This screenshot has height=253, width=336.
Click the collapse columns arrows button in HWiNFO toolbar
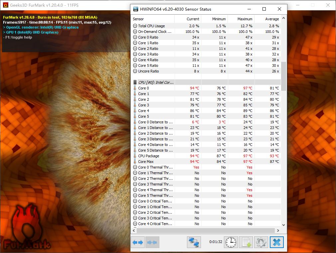(x=152, y=242)
